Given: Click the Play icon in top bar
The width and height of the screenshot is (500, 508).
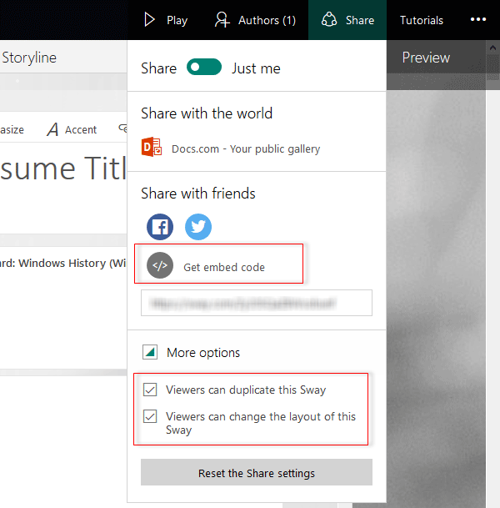Looking at the screenshot, I should point(150,20).
